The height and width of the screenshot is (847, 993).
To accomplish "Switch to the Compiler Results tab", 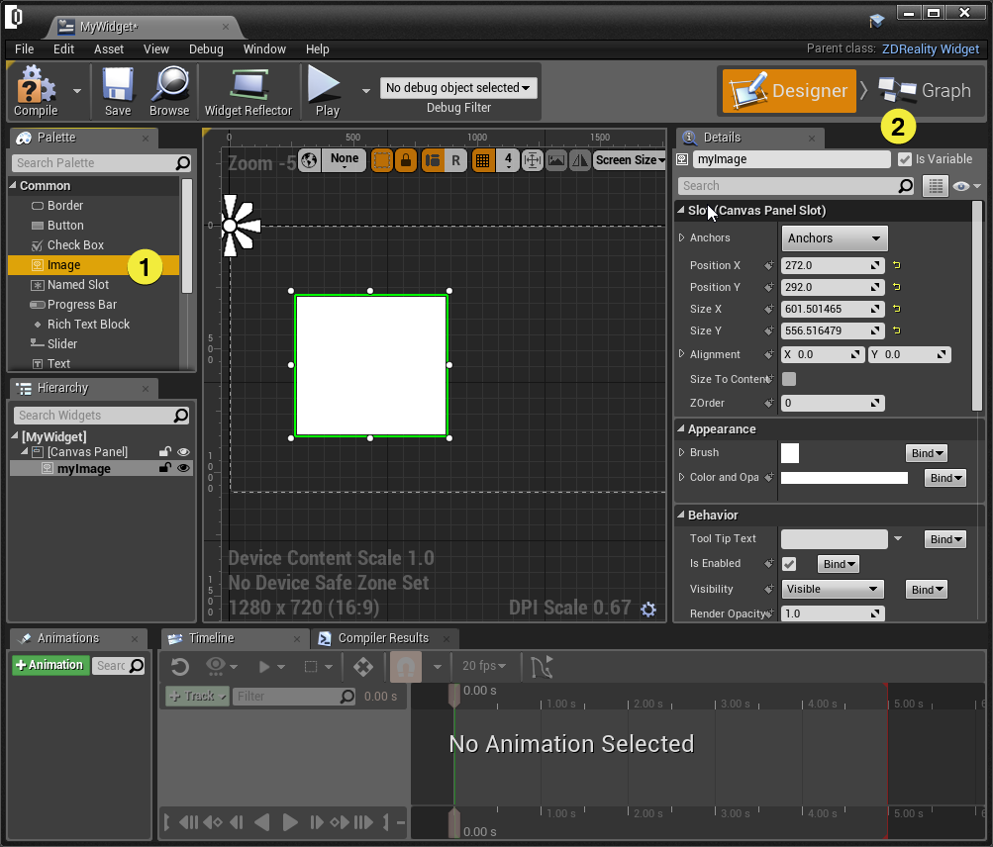I will point(382,638).
